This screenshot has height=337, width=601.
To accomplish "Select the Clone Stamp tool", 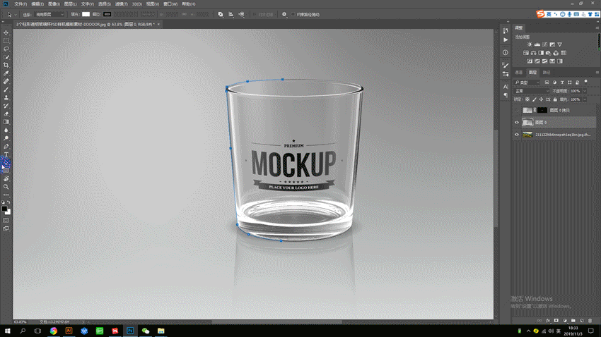I will coord(6,98).
